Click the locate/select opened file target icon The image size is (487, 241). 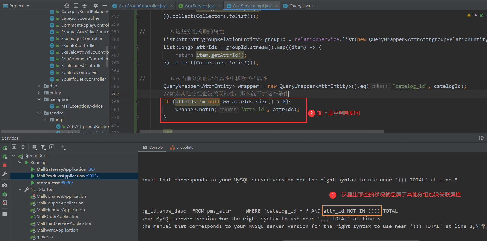67,6
